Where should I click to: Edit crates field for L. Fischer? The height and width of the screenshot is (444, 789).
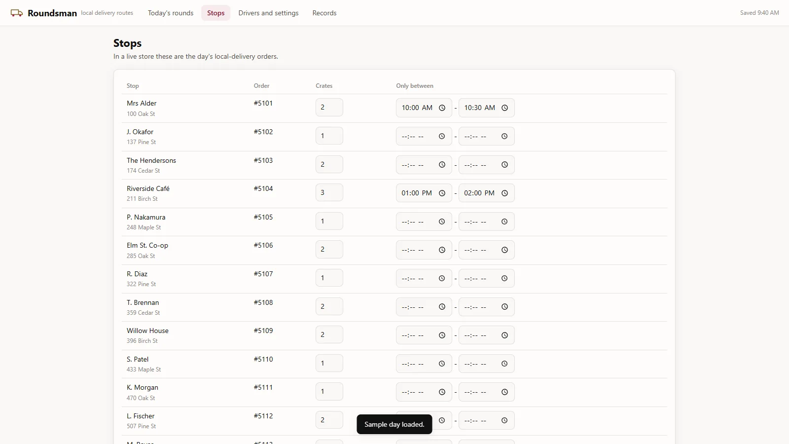[329, 420]
